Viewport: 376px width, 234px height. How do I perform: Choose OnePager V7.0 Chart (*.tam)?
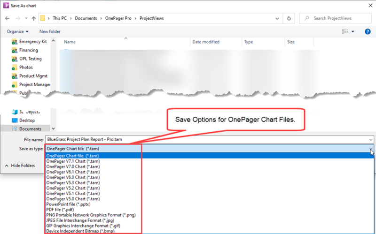(73, 166)
